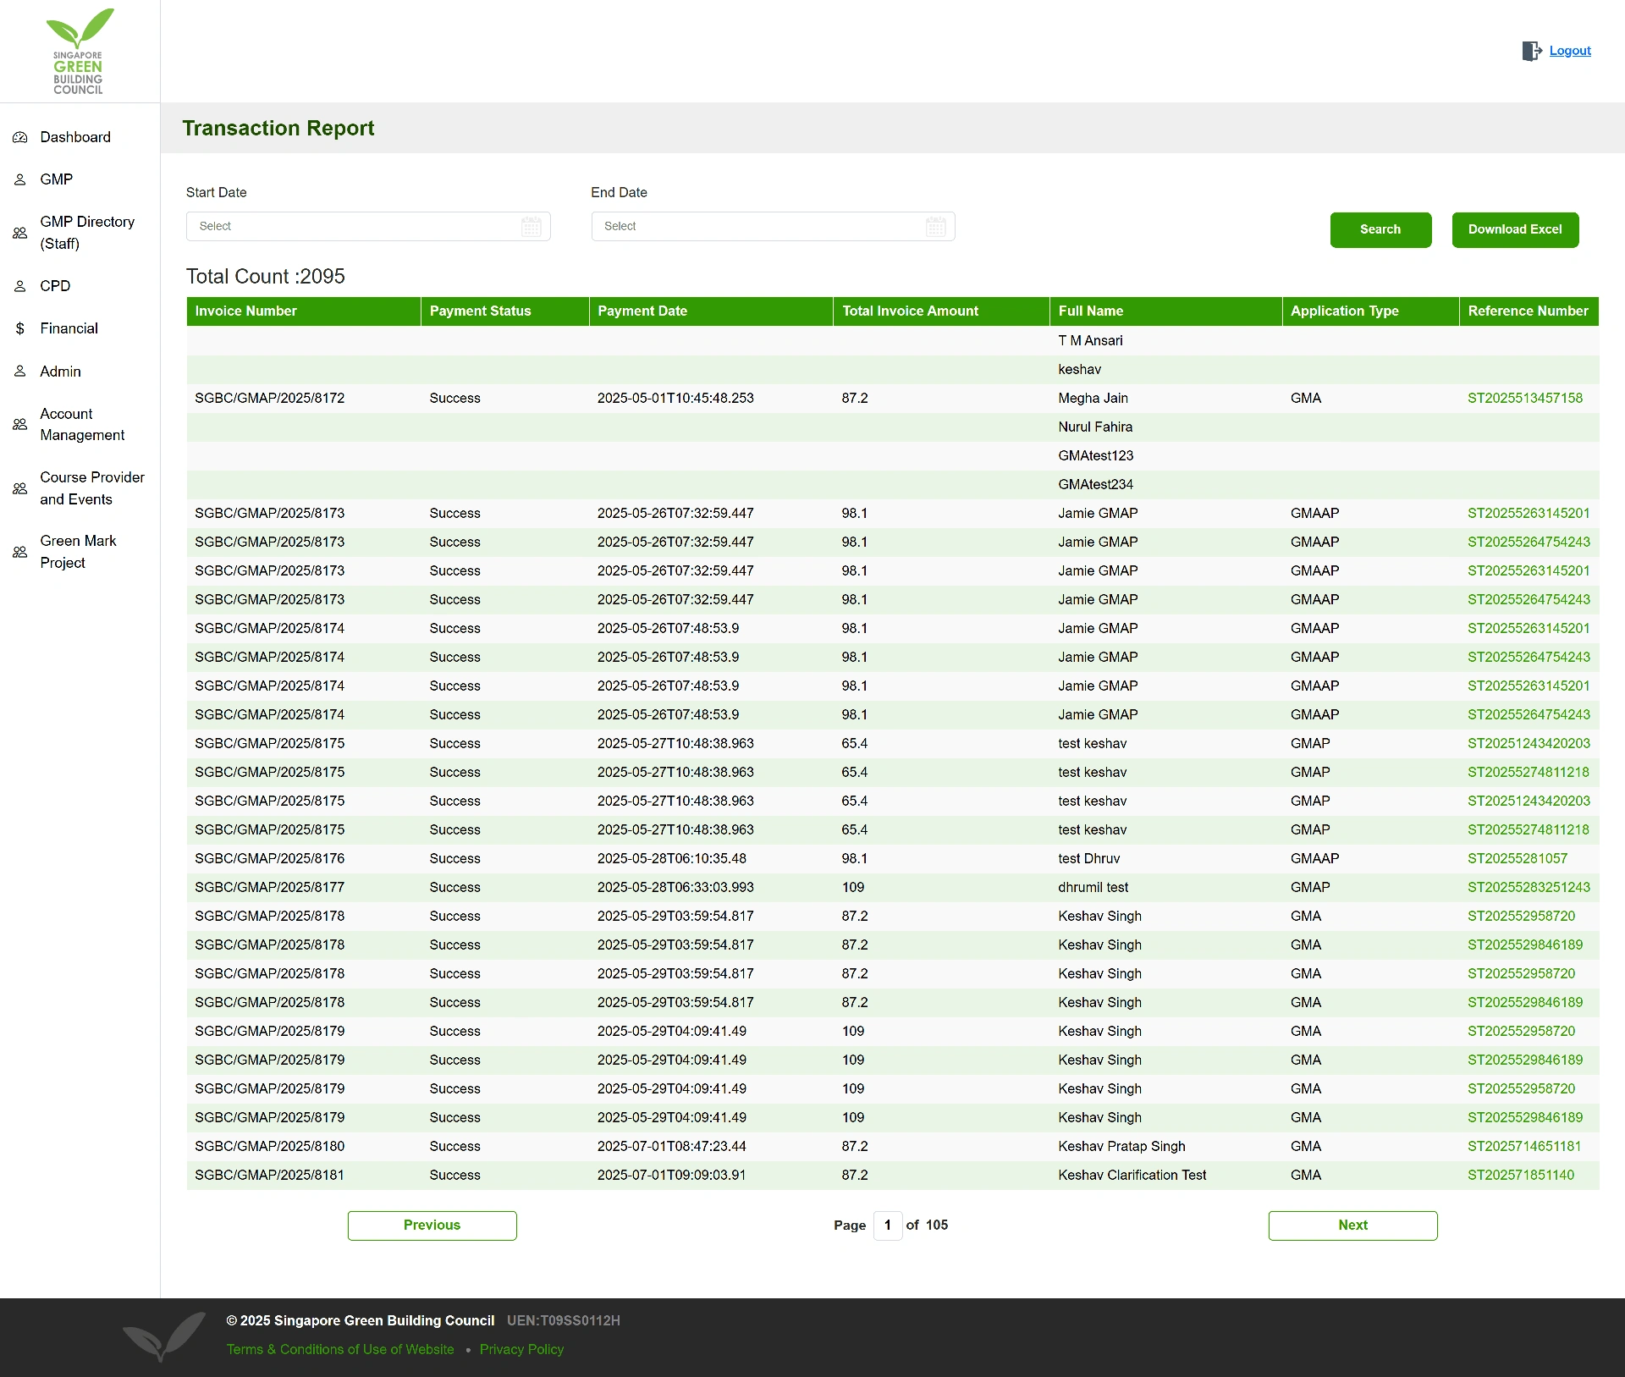Open the GMP sidebar menu item
The image size is (1625, 1377).
coord(56,179)
